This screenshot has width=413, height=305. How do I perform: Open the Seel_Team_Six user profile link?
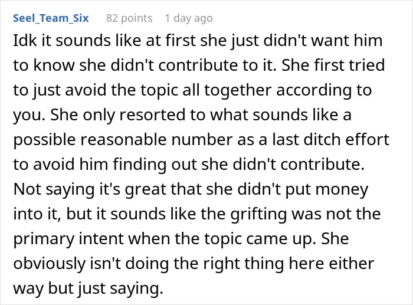pyautogui.click(x=51, y=18)
